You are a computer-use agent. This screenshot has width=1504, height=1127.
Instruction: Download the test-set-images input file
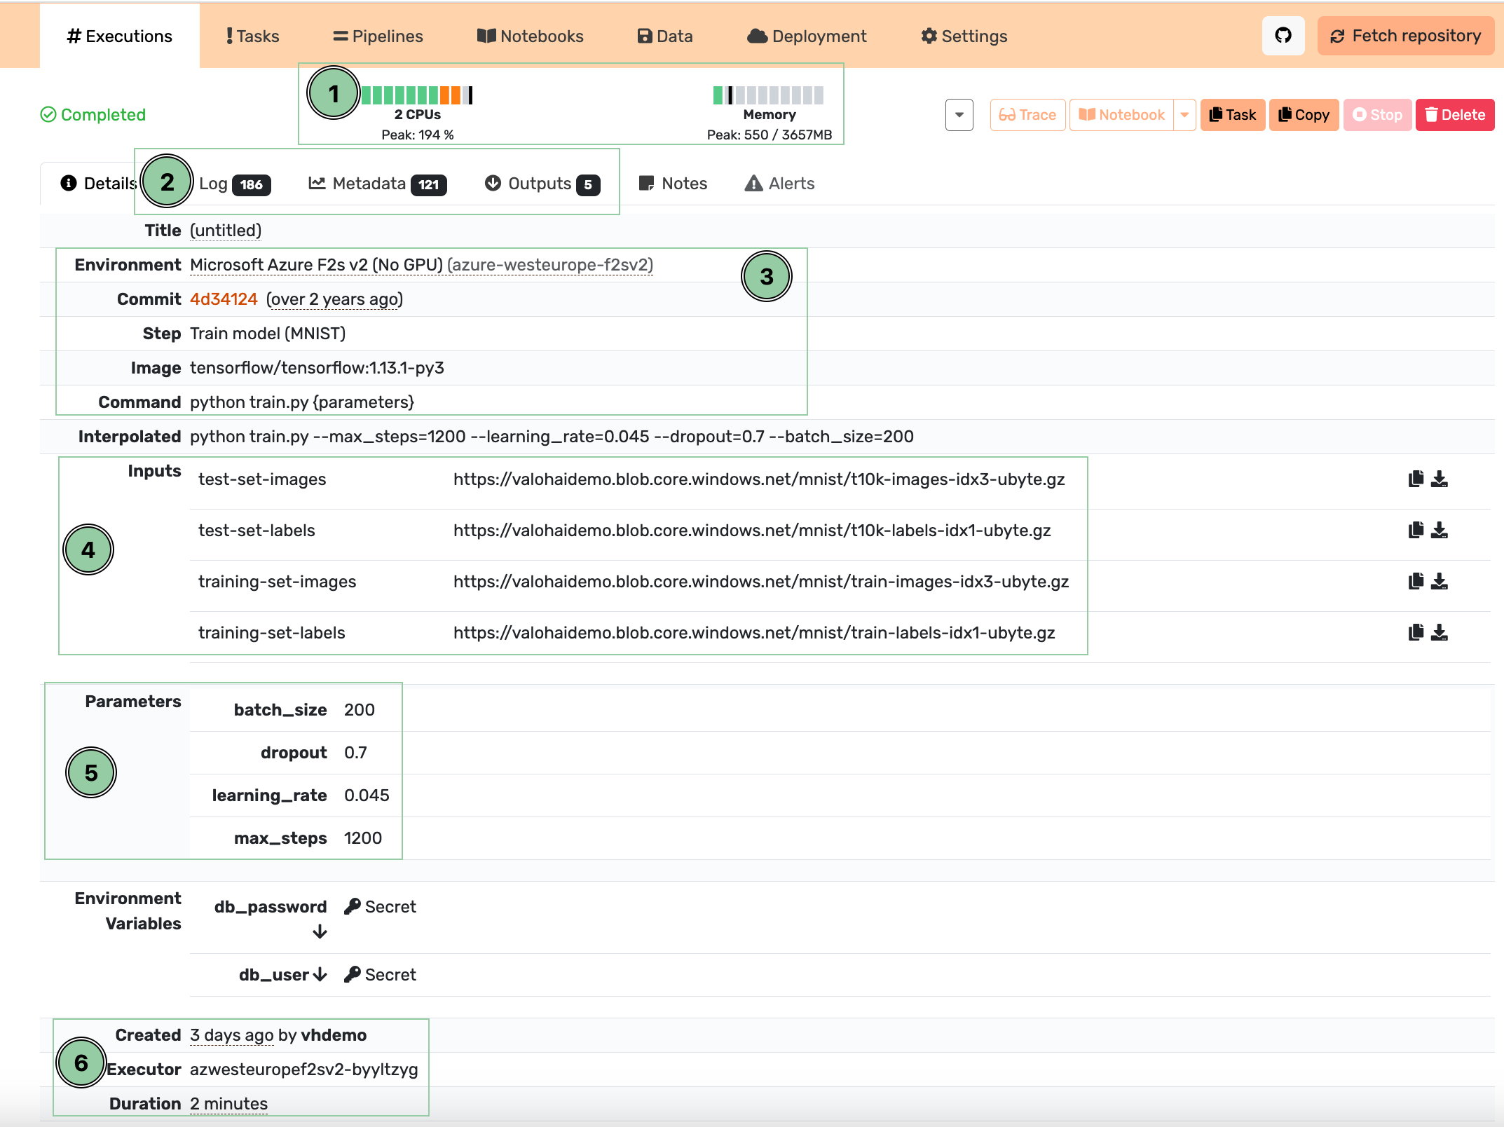1440,479
